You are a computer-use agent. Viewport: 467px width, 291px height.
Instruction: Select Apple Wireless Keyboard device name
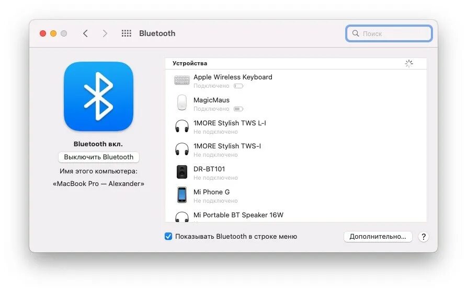(233, 77)
